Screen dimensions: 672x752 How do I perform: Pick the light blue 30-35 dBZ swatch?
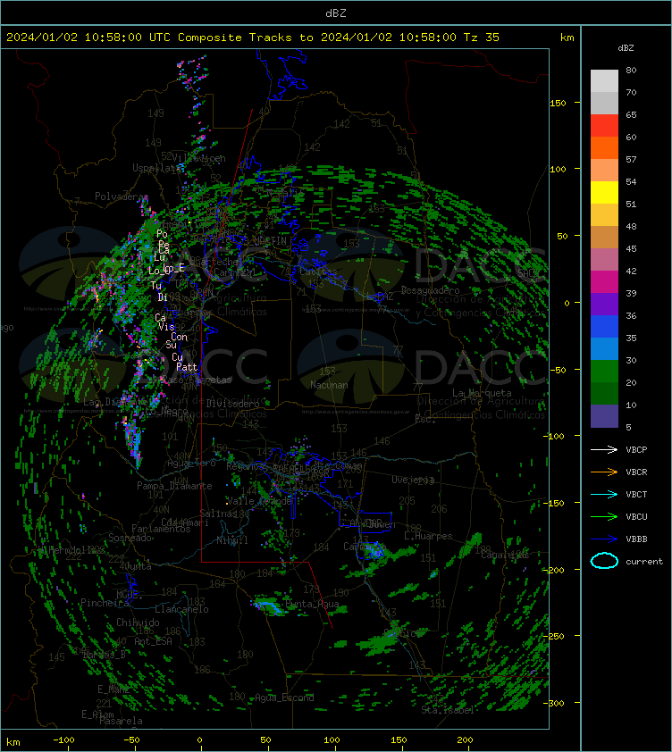pyautogui.click(x=604, y=348)
